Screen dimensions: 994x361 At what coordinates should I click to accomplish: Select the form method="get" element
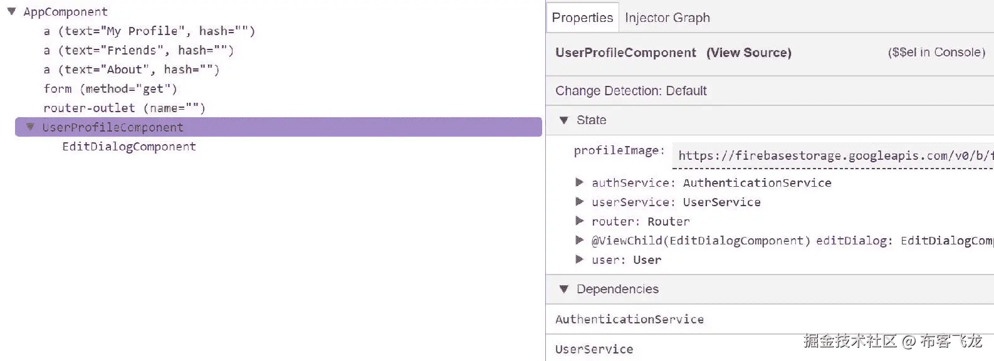coord(110,89)
